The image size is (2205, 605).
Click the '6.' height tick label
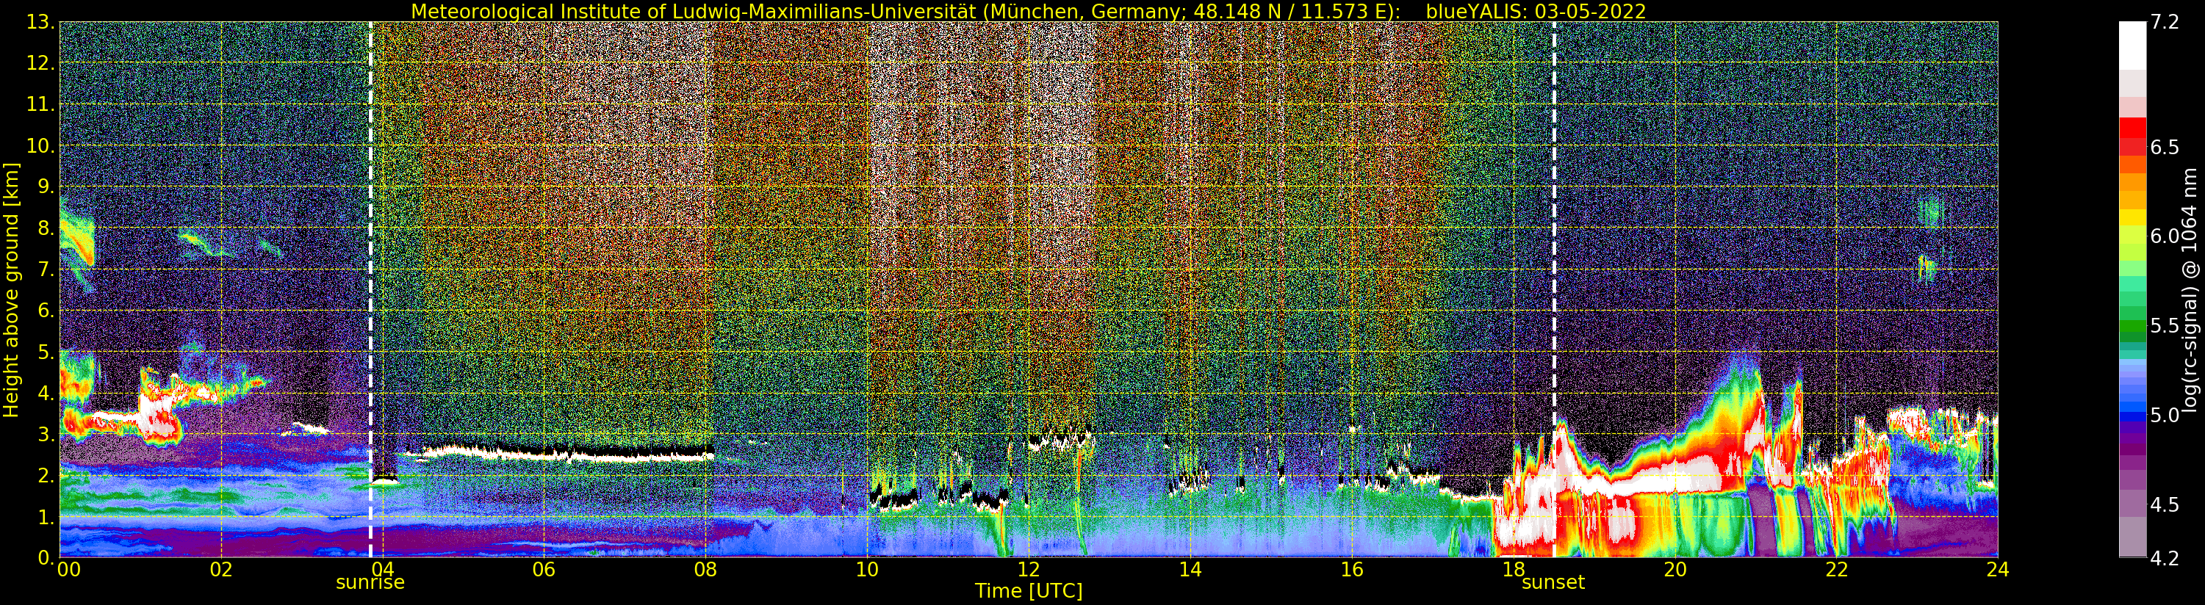[x=46, y=311]
